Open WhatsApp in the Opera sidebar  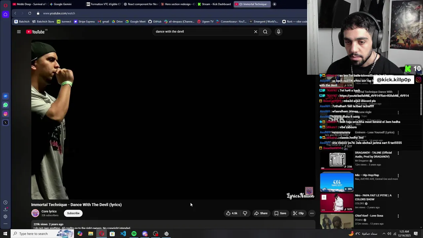pos(5,105)
